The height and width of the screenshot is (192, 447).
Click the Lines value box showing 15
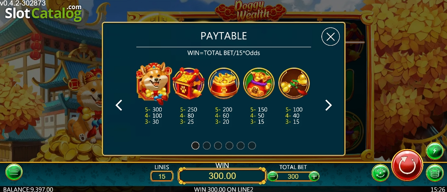(x=162, y=176)
